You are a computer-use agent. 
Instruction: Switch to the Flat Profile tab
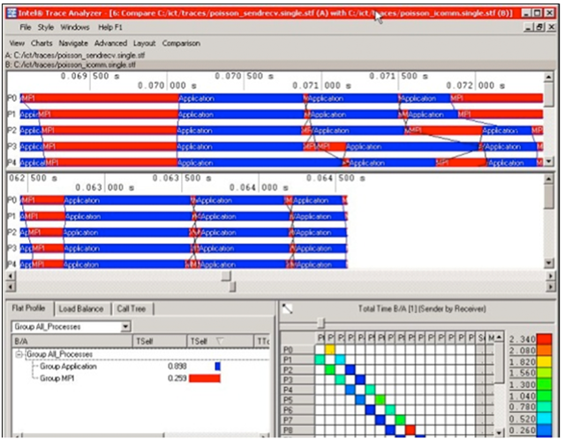tap(29, 308)
